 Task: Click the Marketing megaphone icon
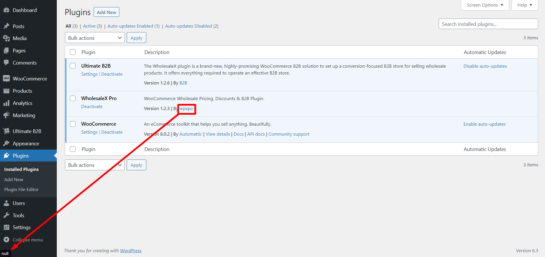6,115
